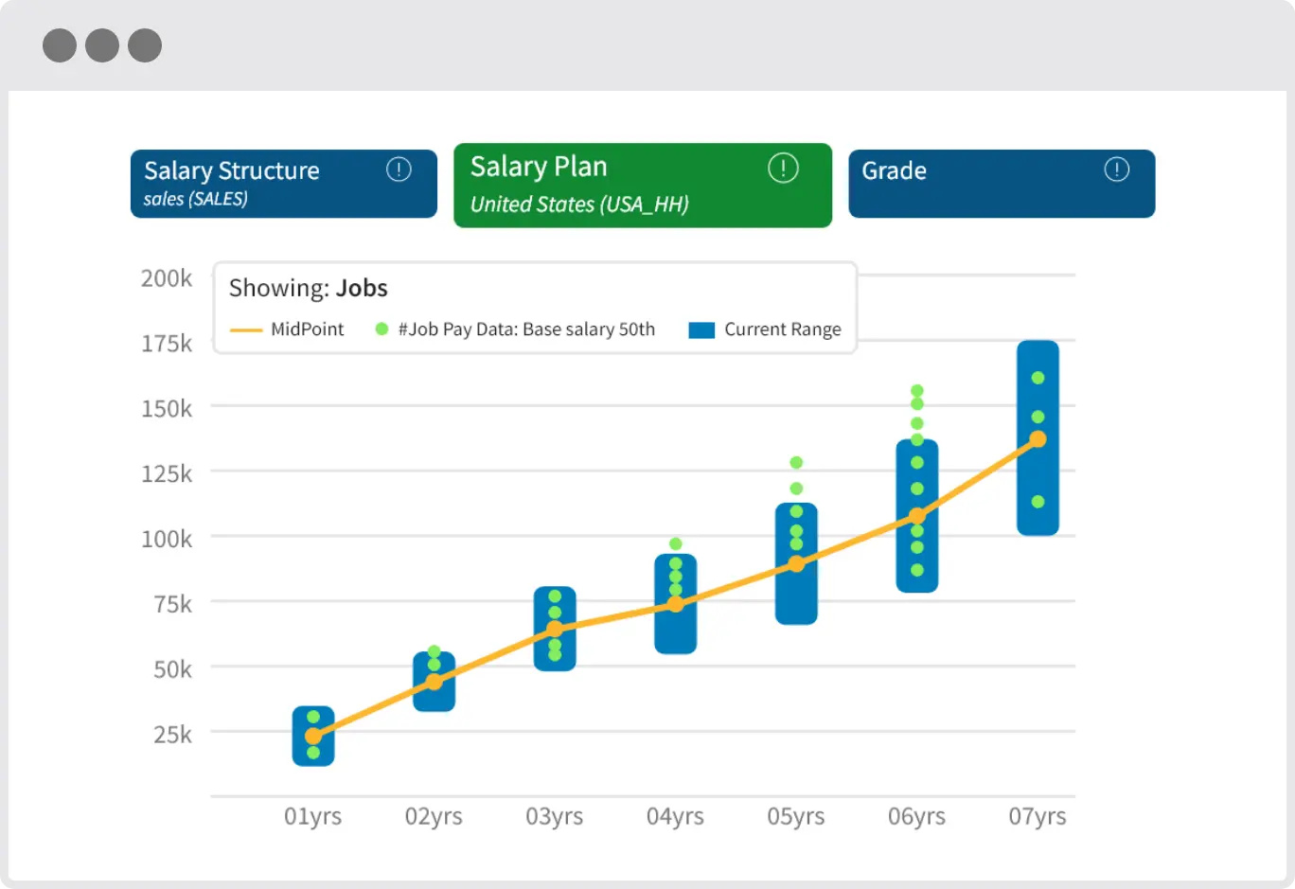The width and height of the screenshot is (1295, 889).
Task: Click the United States (USA_HH) plan label
Action: (578, 204)
